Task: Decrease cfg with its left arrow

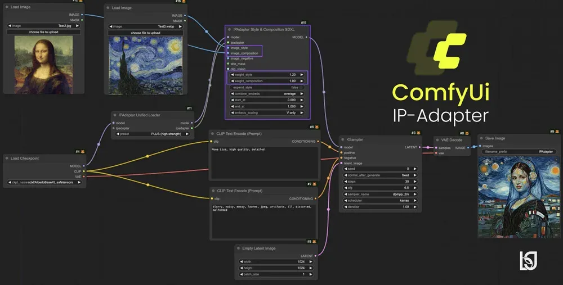Action: 346,188
